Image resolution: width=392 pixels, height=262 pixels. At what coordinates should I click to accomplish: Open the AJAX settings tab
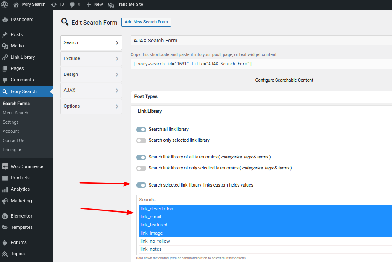(91, 91)
